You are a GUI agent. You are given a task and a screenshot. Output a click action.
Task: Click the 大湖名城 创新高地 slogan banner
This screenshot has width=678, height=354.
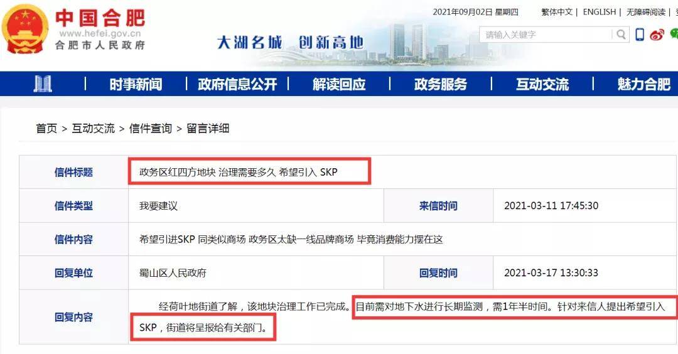click(290, 42)
